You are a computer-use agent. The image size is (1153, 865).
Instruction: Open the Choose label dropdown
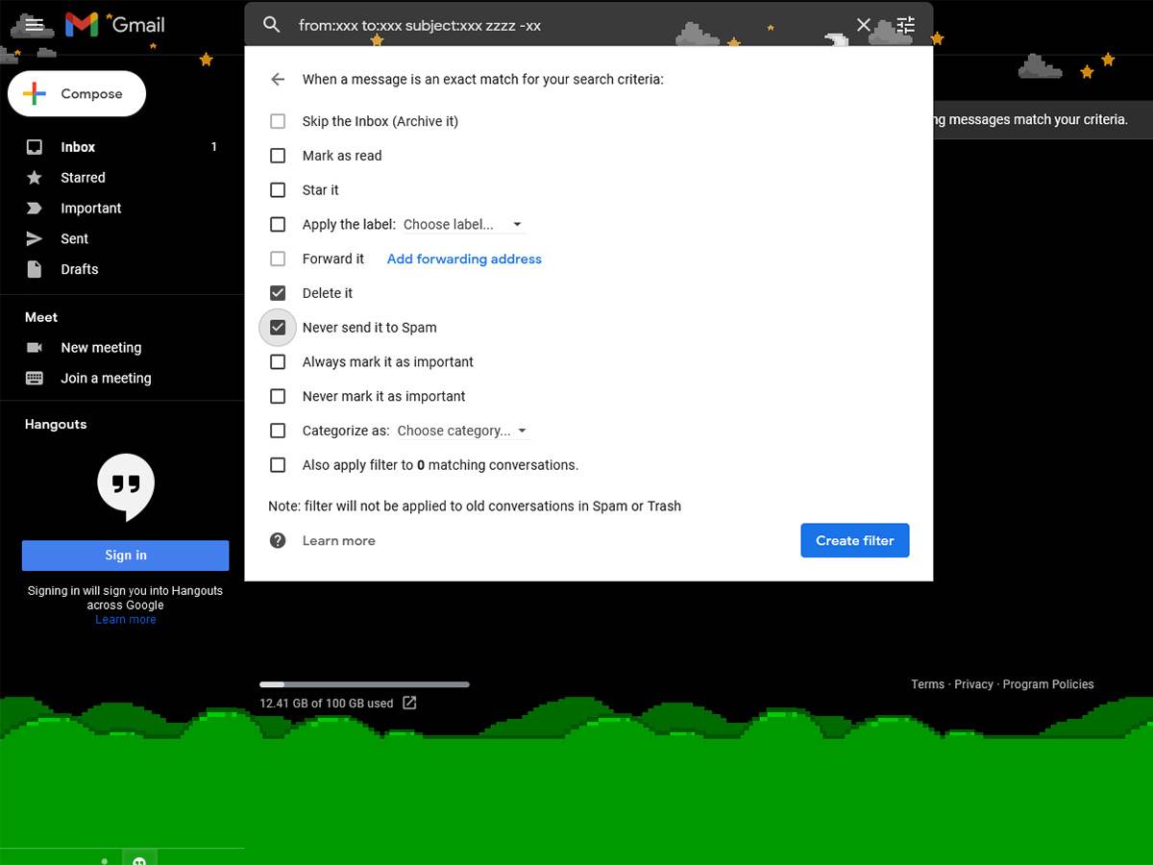(461, 224)
